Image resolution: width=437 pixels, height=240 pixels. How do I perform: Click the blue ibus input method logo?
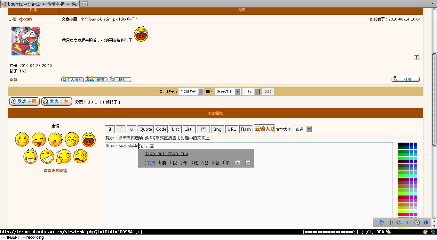pos(381,222)
